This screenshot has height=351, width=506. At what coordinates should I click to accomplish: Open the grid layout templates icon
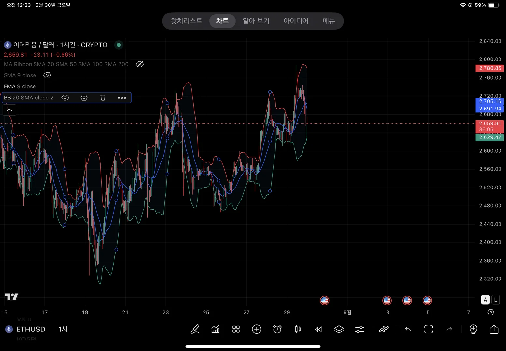tap(236, 329)
